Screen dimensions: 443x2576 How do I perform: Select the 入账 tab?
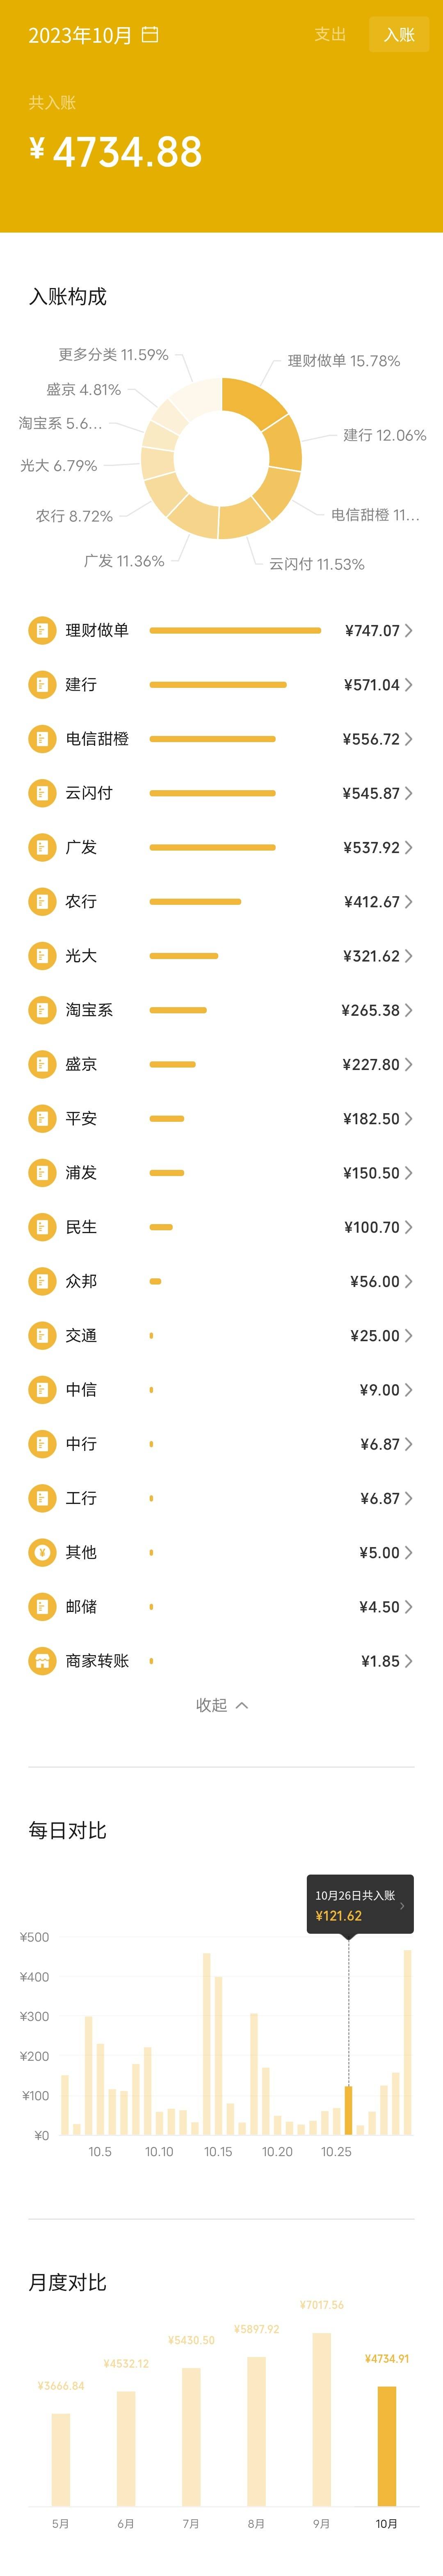[x=399, y=35]
